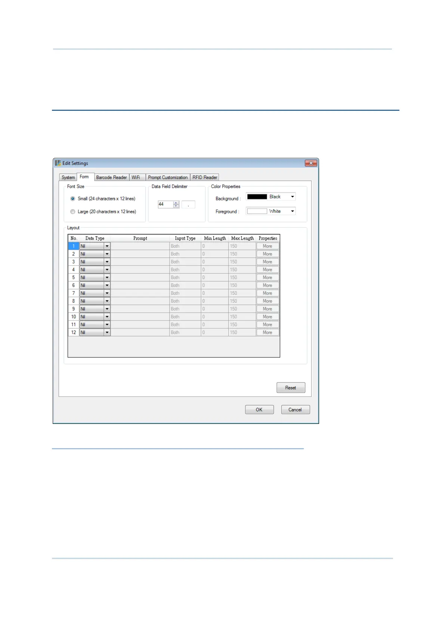
Task: Close the Edit Settings dialog
Action: pyautogui.click(x=311, y=163)
